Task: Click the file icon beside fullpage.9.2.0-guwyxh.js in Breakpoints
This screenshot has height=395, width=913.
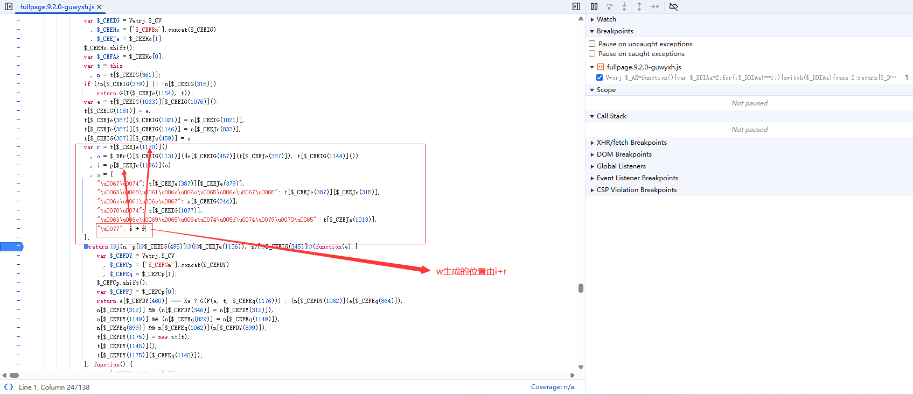Action: coord(601,67)
